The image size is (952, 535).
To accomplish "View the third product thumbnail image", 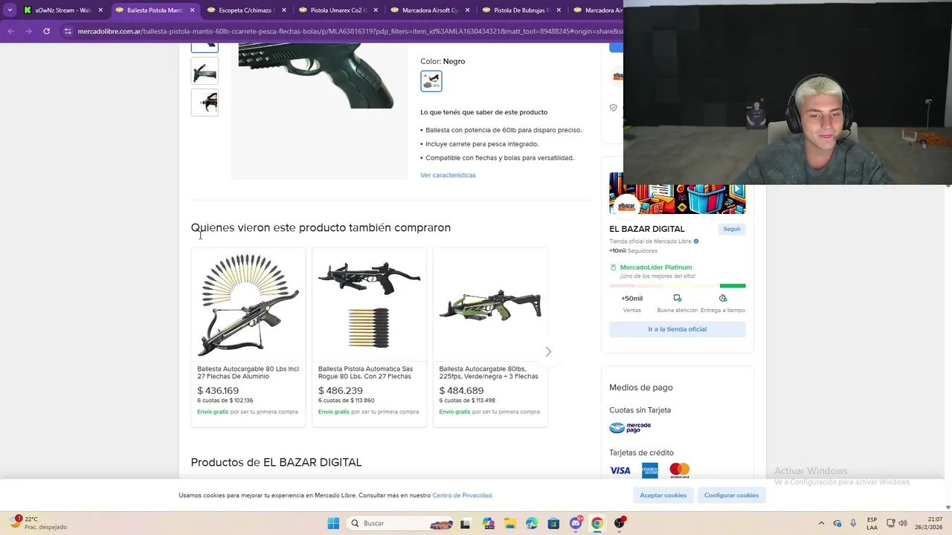I will 205,103.
